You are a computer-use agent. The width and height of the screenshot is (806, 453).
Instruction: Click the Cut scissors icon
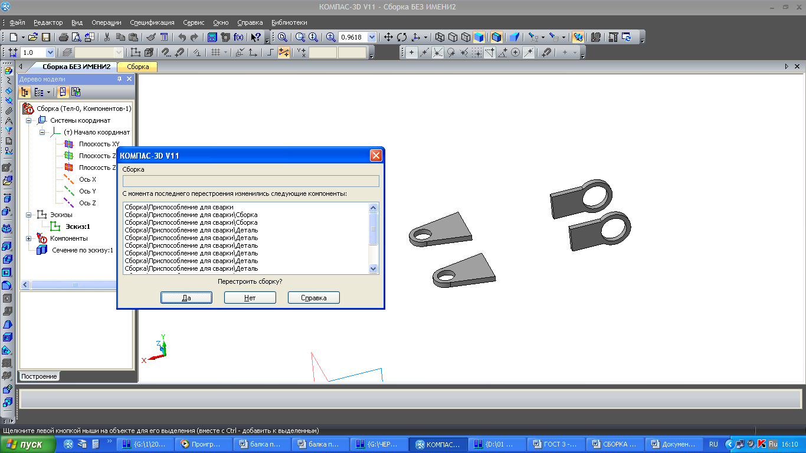(107, 37)
